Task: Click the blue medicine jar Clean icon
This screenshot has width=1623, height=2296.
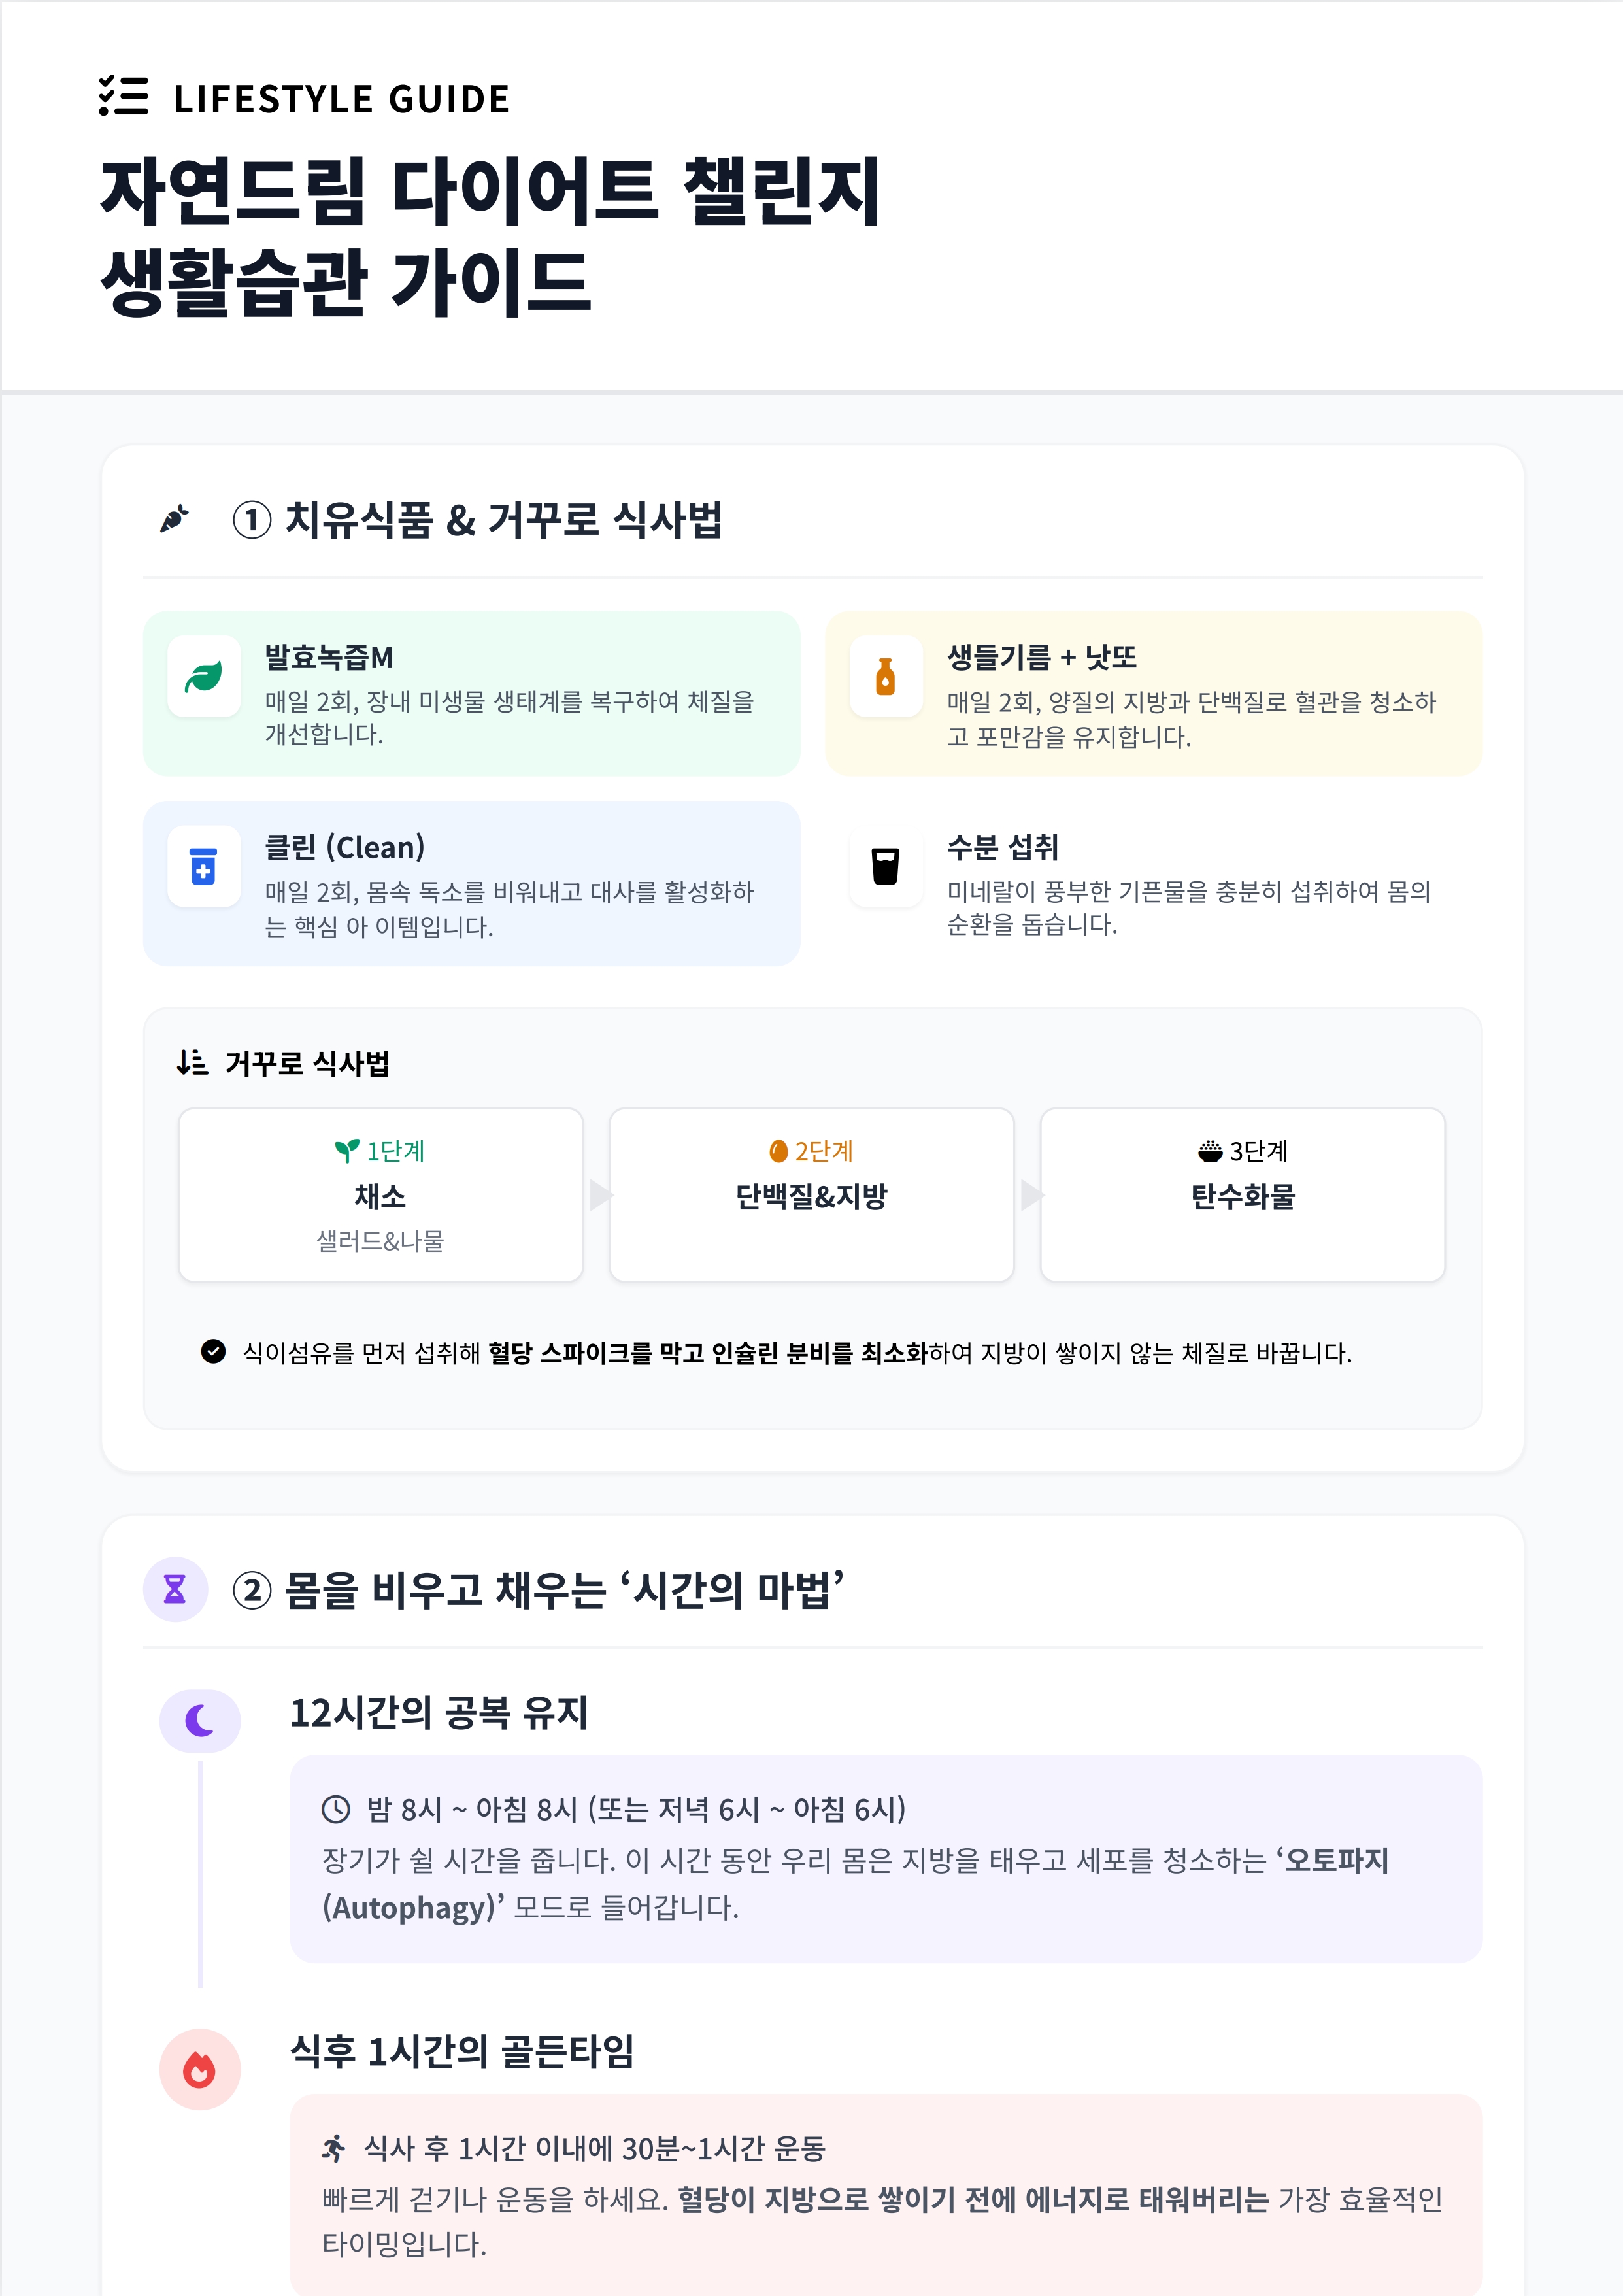Action: [x=204, y=866]
